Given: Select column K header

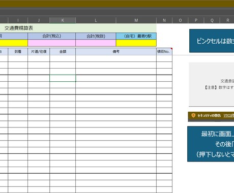Looking at the screenshot, I should 63,20.
